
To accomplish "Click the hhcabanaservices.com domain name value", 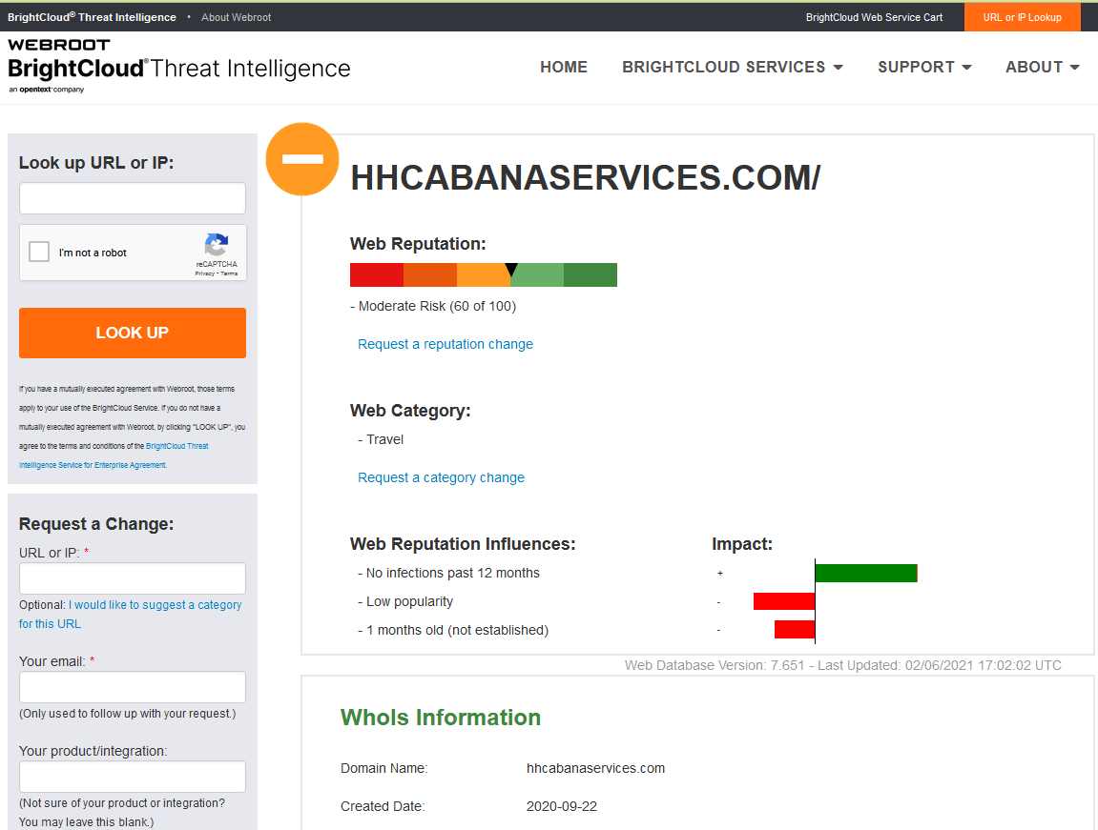I will tap(596, 768).
